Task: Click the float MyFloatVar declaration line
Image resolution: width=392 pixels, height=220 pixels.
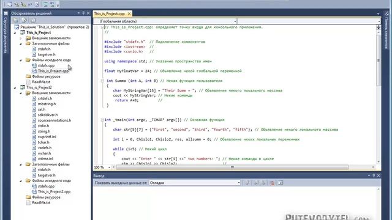Action: point(173,71)
